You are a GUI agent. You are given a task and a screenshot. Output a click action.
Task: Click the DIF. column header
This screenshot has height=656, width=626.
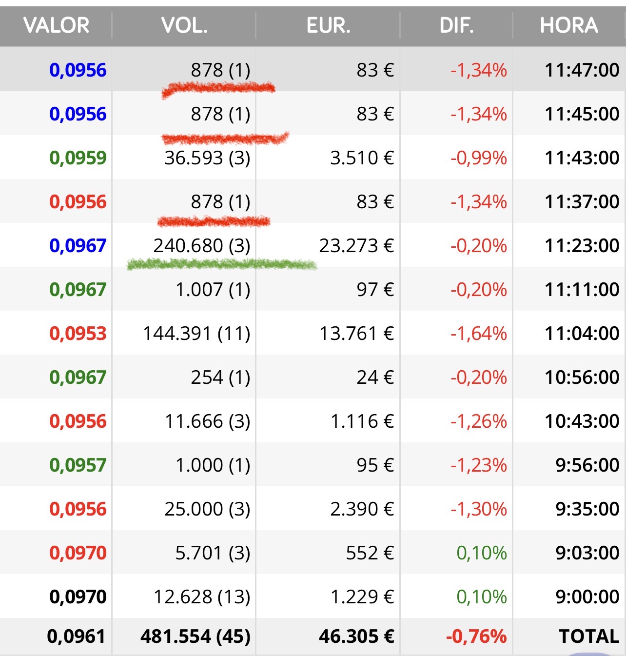tap(456, 25)
